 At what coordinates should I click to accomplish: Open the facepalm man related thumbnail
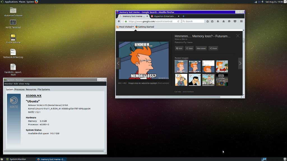(x=195, y=80)
